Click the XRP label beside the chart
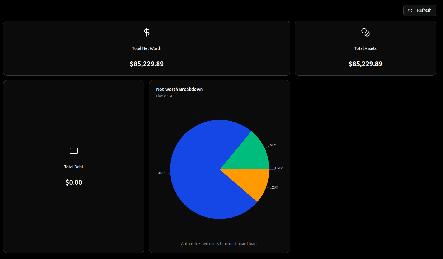The height and width of the screenshot is (259, 443). pos(161,173)
